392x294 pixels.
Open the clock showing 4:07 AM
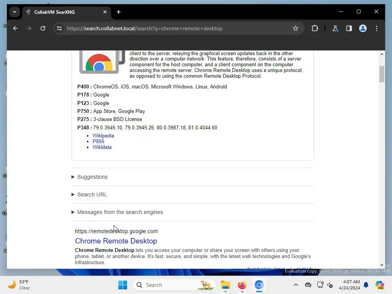pyautogui.click(x=350, y=285)
